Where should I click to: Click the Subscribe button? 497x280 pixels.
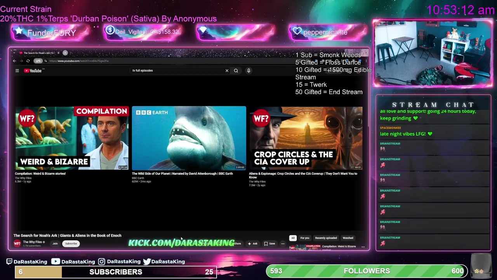pyautogui.click(x=71, y=243)
